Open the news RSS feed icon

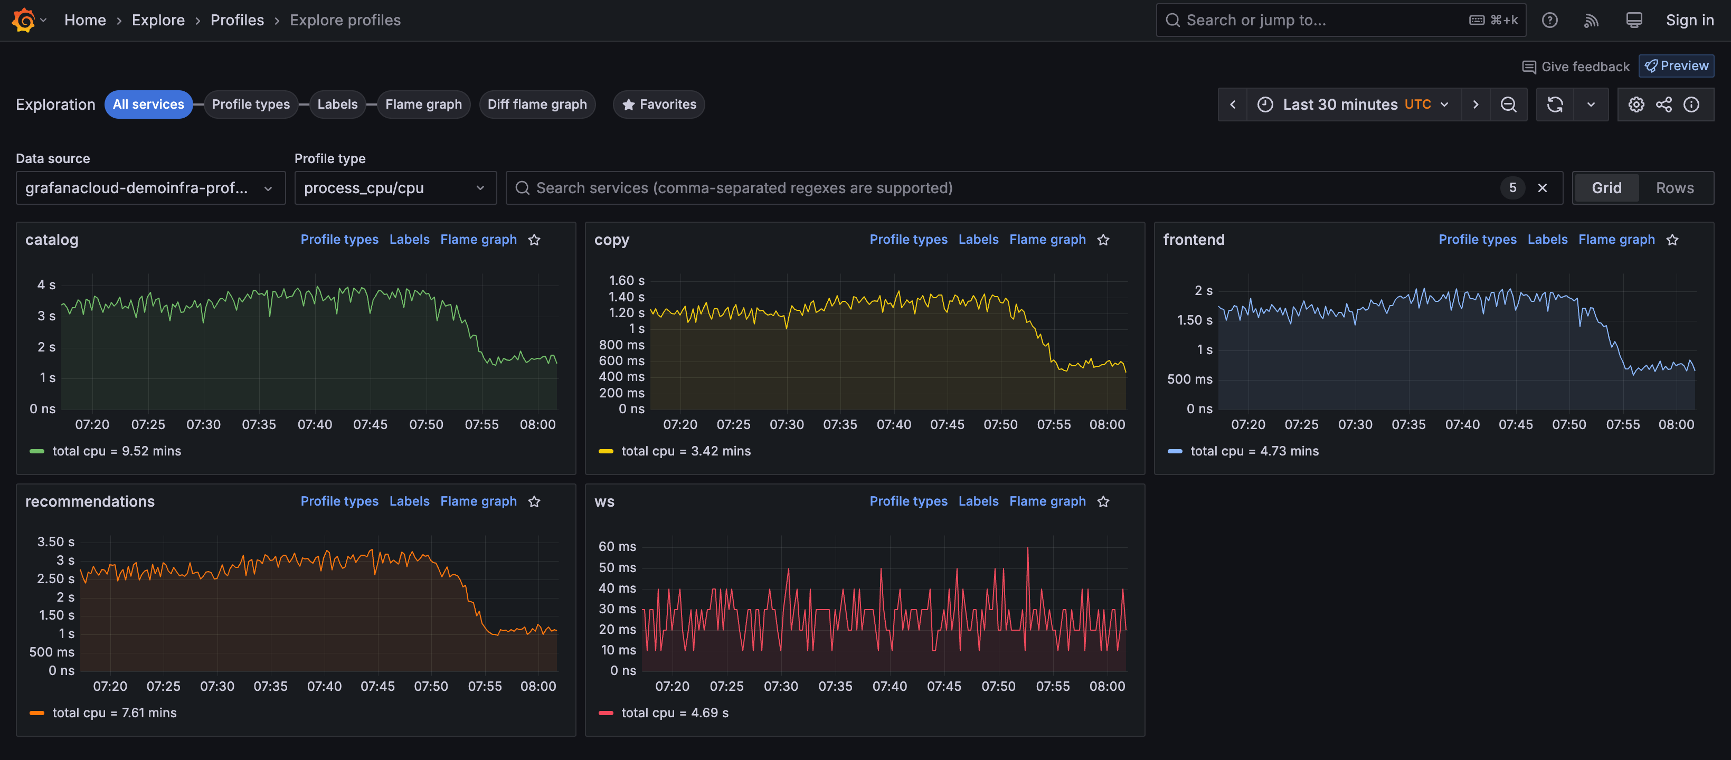[1591, 20]
